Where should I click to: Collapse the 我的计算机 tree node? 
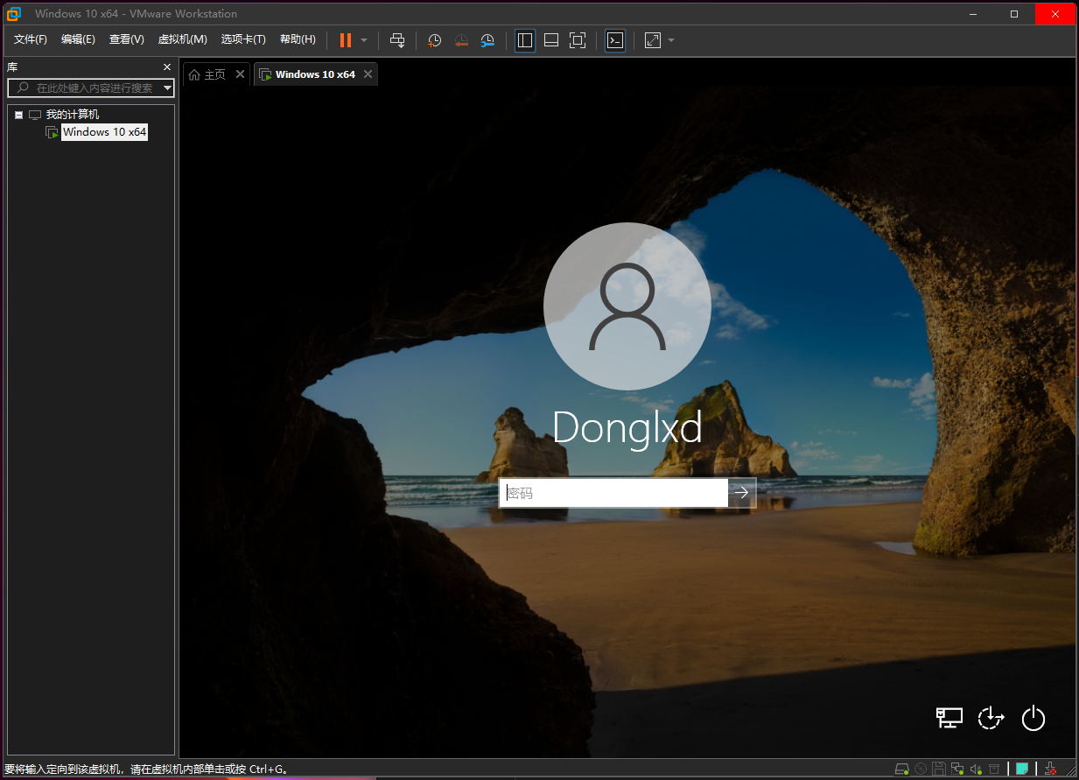pyautogui.click(x=19, y=115)
